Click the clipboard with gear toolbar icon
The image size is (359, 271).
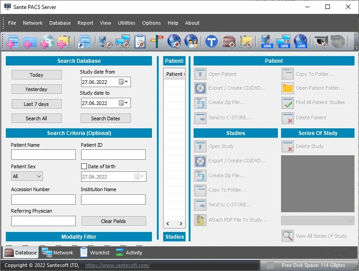tap(140, 41)
